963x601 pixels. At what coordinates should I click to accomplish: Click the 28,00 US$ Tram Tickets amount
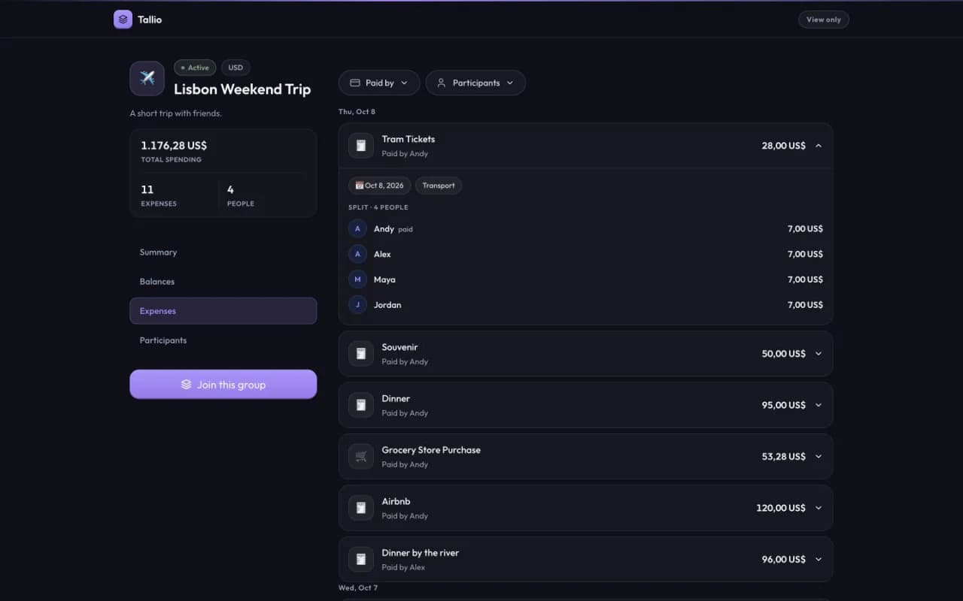(783, 146)
